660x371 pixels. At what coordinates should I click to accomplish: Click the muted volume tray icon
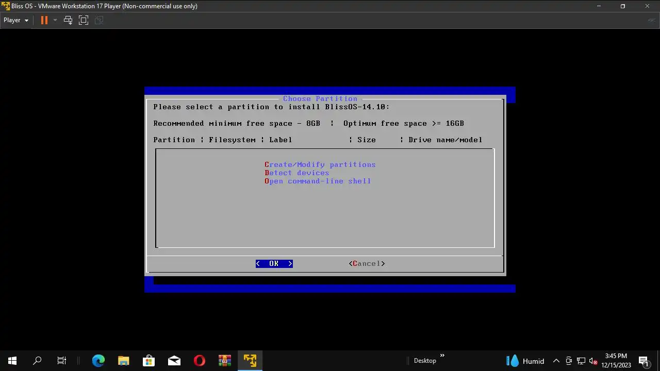tap(593, 361)
